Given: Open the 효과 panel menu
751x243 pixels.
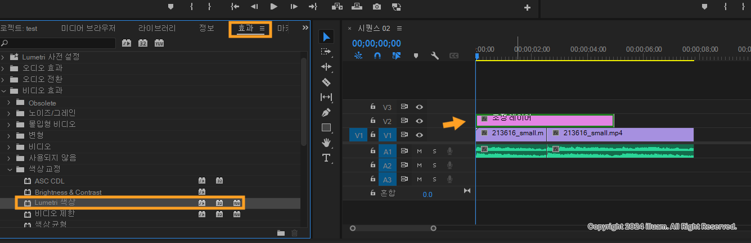Looking at the screenshot, I should (262, 28).
